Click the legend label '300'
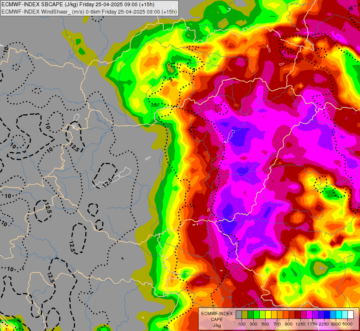Image resolution: width=360 pixels, height=331 pixels. coord(253,324)
